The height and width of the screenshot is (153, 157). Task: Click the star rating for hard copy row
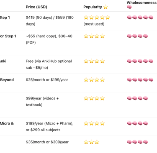pos(94,36)
